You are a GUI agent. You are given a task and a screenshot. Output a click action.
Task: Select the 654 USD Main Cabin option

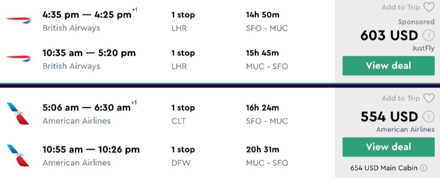385,168
